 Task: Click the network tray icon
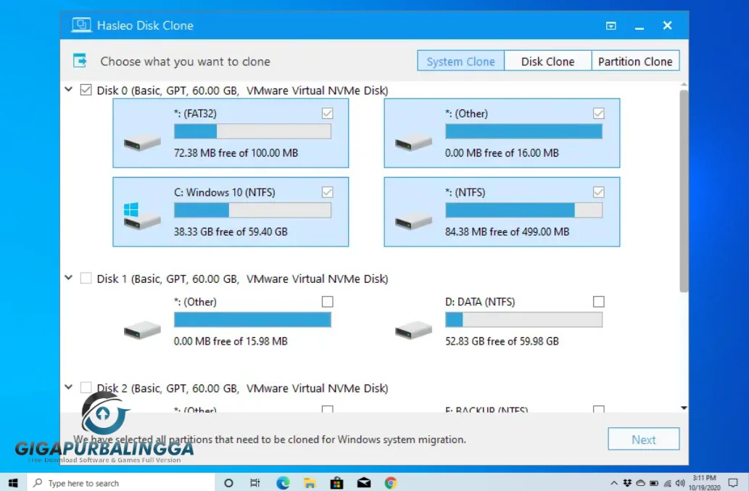tap(667, 483)
